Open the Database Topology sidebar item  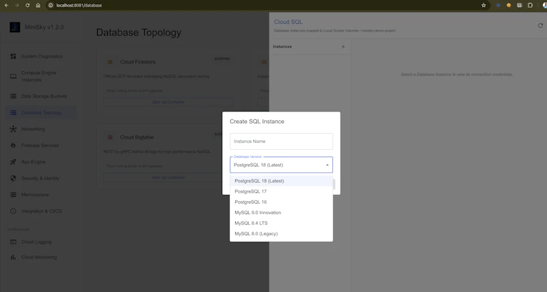(x=41, y=112)
